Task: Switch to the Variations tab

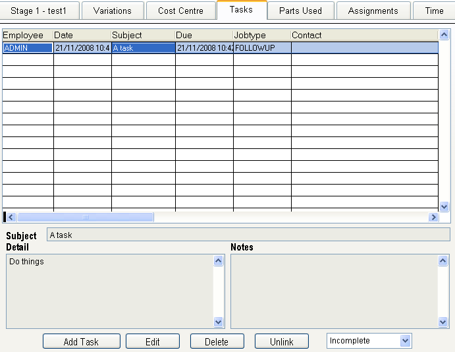Action: tap(112, 11)
